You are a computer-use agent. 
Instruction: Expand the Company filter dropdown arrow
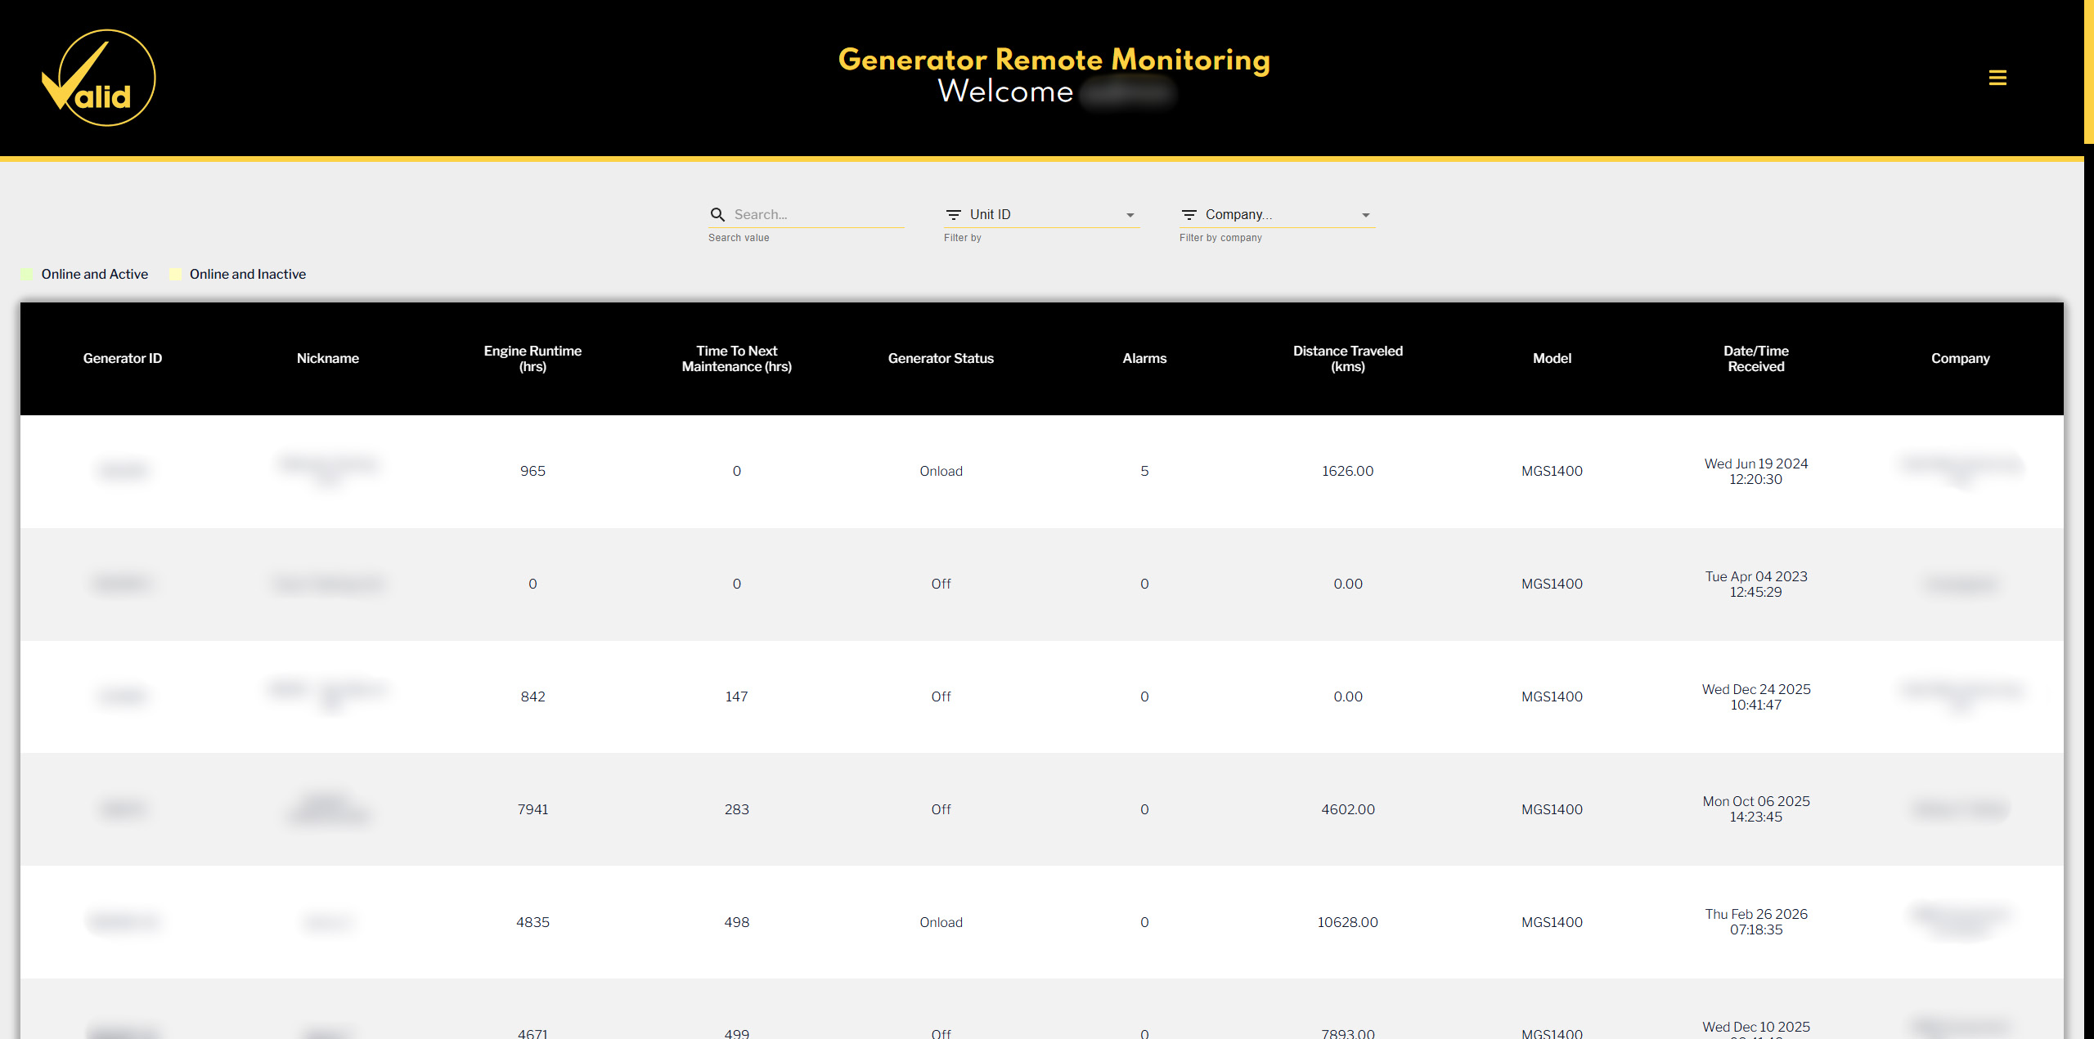(1365, 215)
